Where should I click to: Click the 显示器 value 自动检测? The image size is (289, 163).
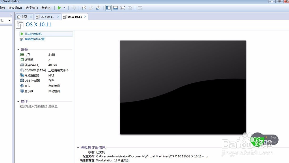[54, 91]
